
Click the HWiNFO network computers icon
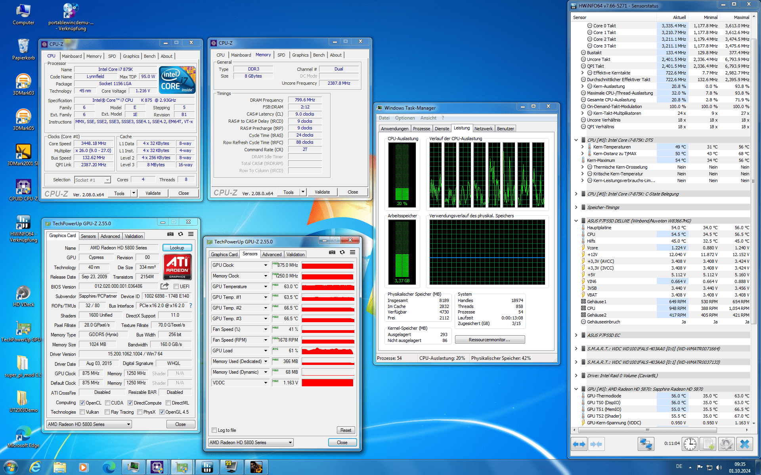point(646,444)
